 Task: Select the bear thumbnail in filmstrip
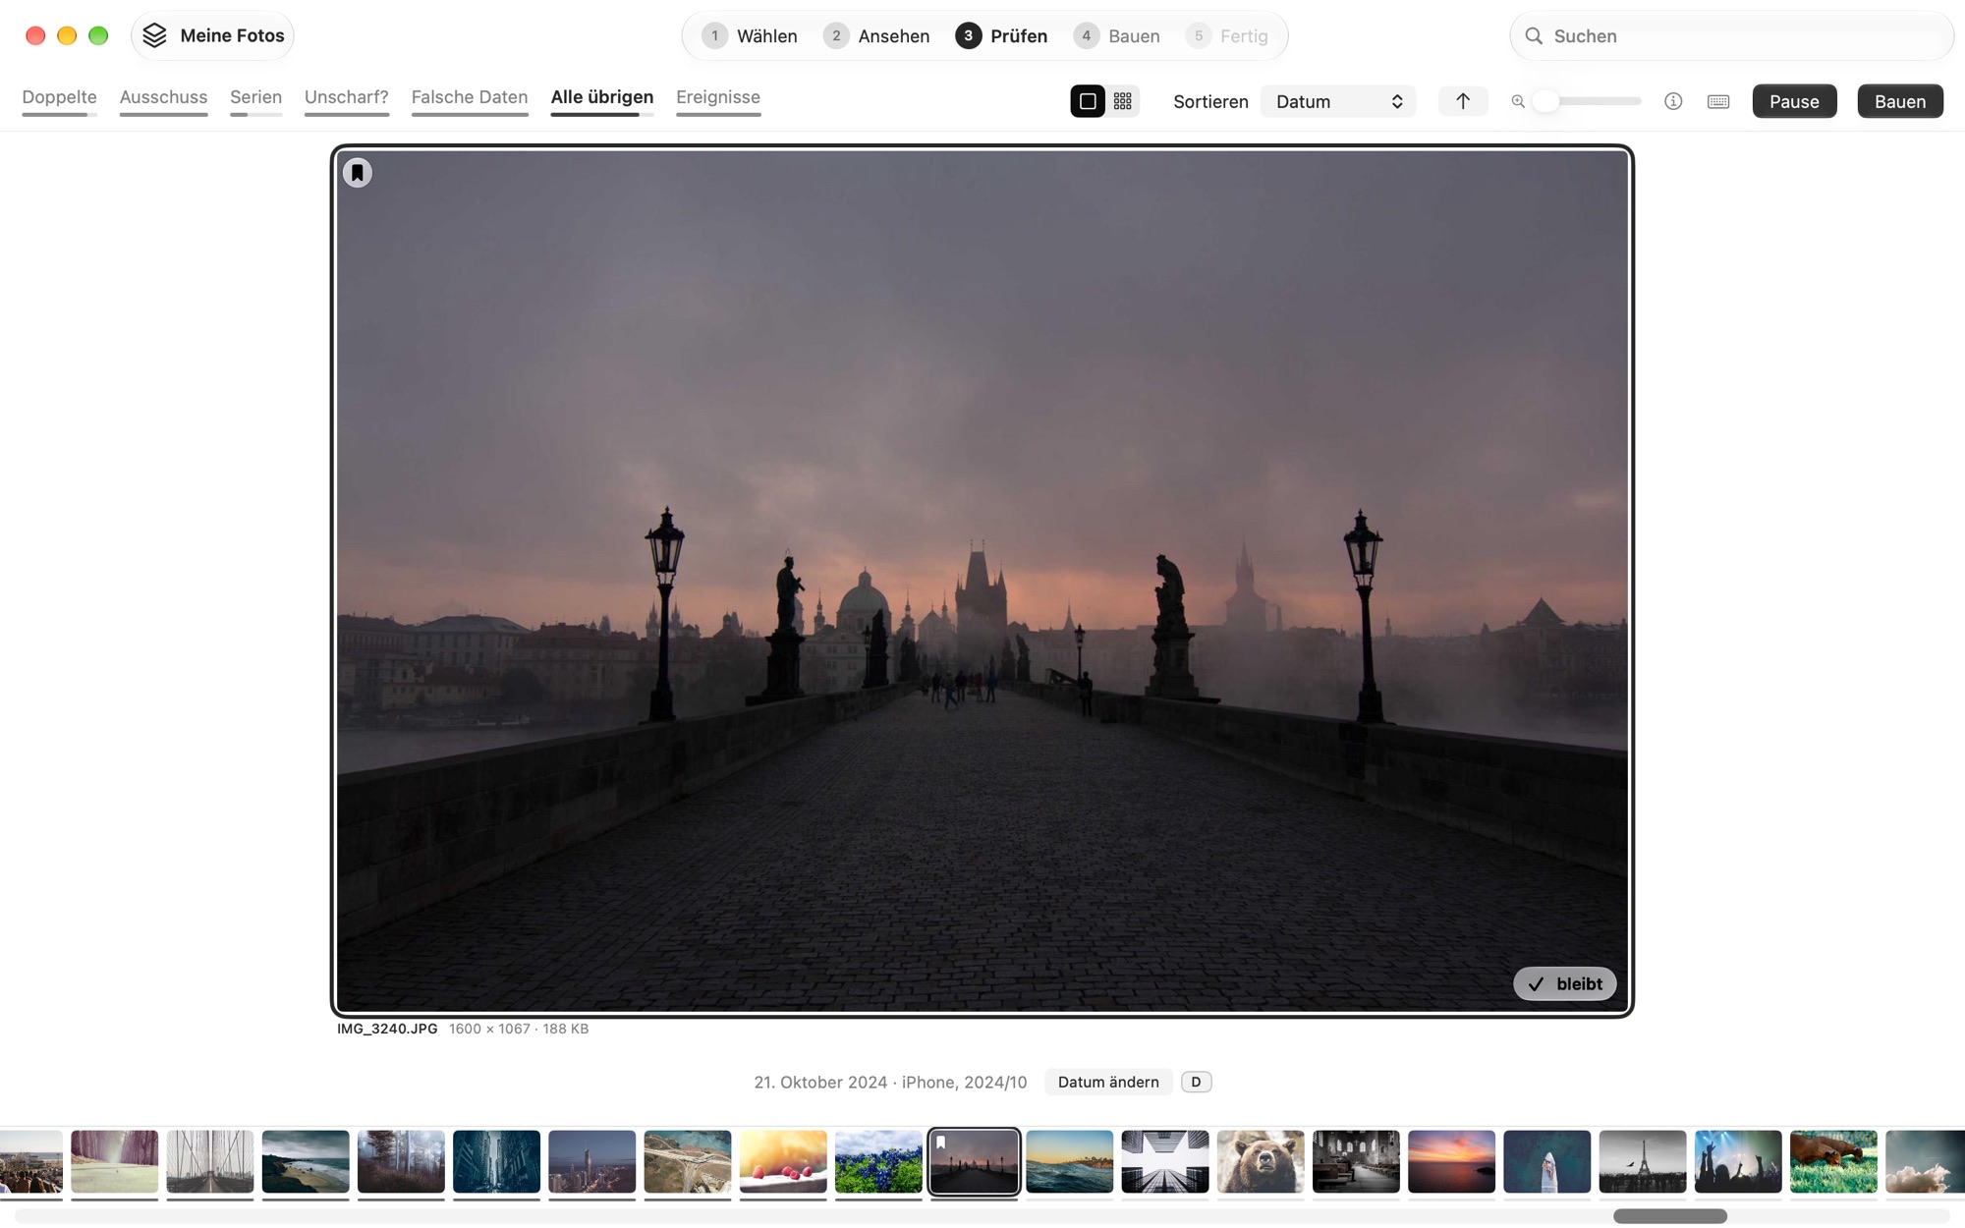[1261, 1161]
